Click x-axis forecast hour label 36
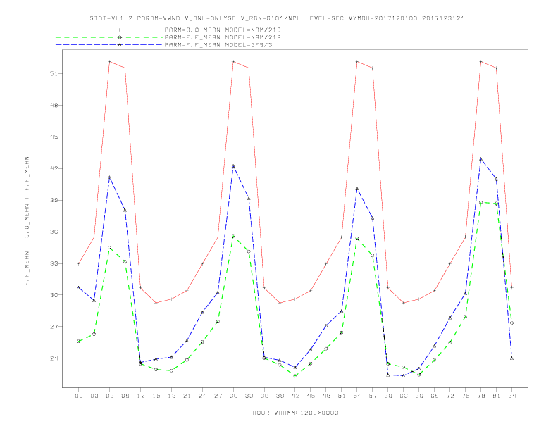The height and width of the screenshot is (431, 558). [264, 396]
